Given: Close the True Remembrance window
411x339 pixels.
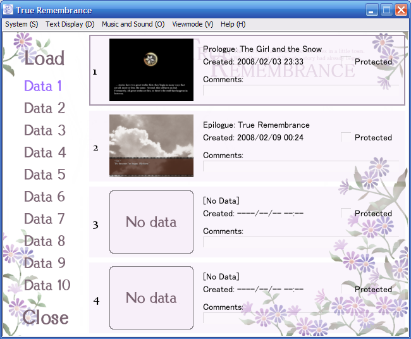Looking at the screenshot, I should click(401, 10).
